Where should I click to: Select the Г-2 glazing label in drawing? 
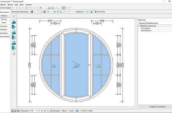click(x=98, y=66)
